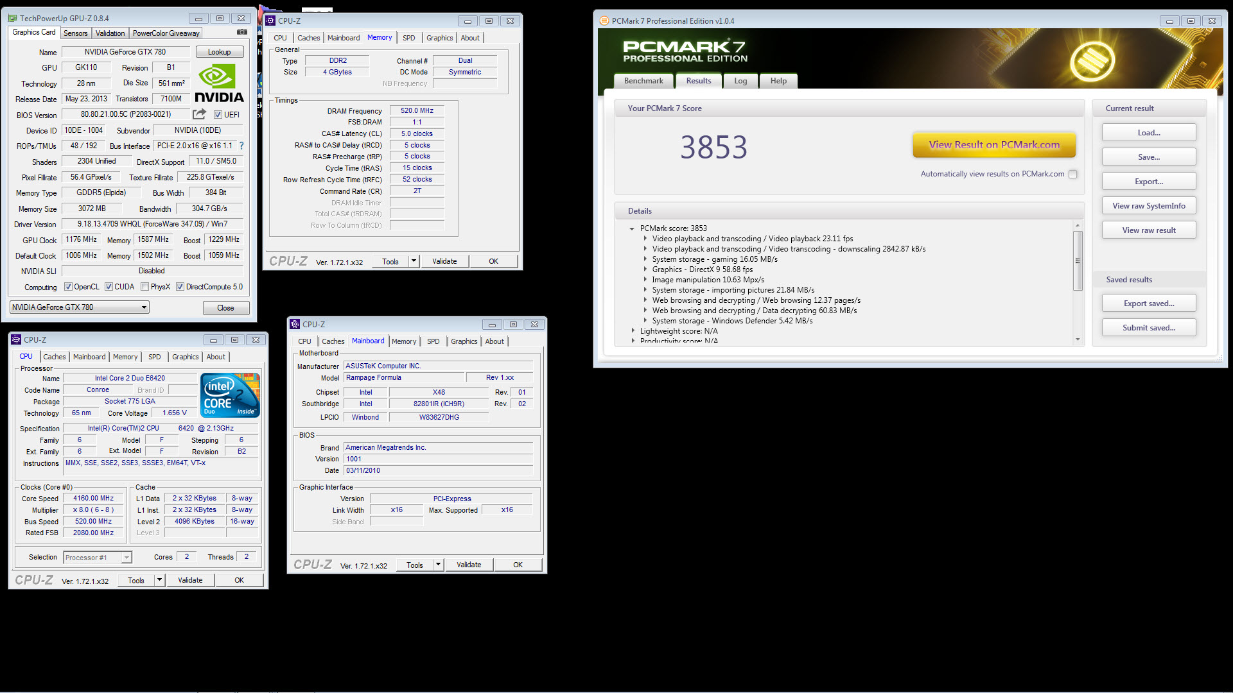
Task: Click the Web browsing 12.37 pages/s row
Action: (x=756, y=300)
